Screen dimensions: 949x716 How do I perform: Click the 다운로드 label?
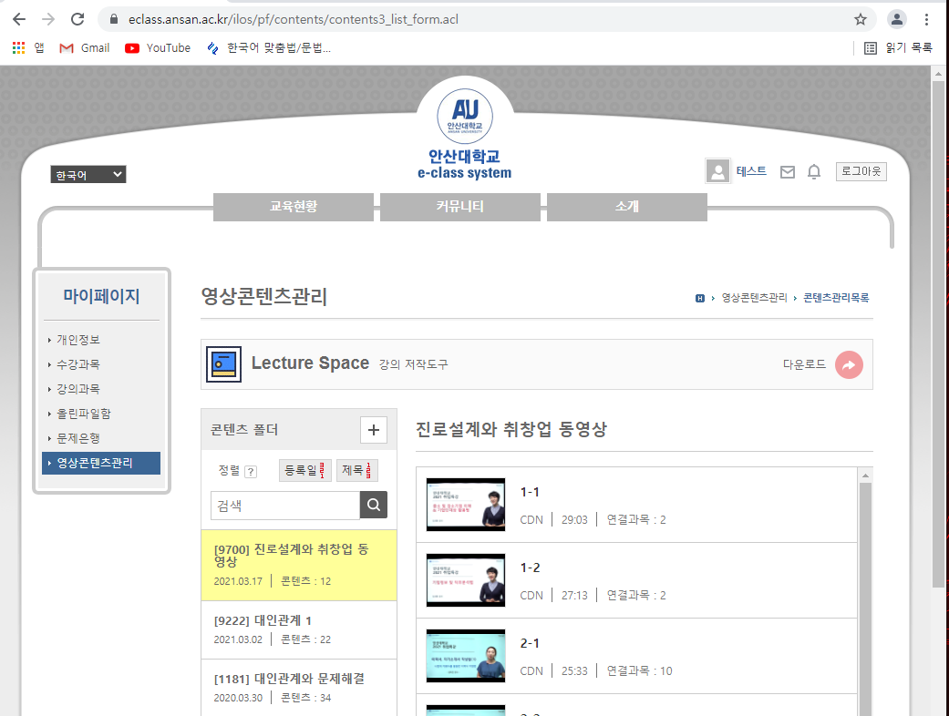point(804,364)
